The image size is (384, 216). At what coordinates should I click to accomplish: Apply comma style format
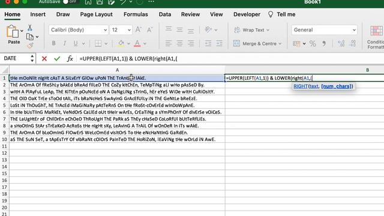point(324,44)
